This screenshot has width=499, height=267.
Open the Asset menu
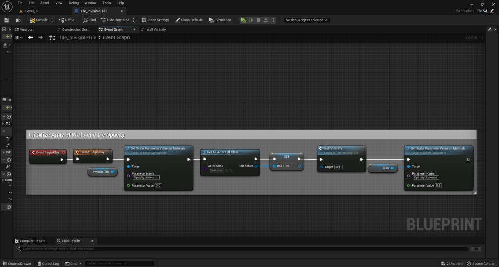point(45,3)
